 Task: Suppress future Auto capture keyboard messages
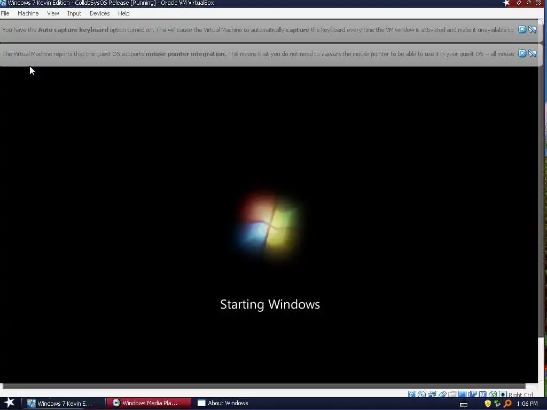(x=533, y=29)
